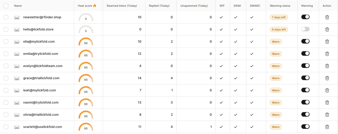This screenshot has width=338, height=134.
Task: Click trash icon for scarlett@uselickfold.com
Action: pyautogui.click(x=327, y=127)
